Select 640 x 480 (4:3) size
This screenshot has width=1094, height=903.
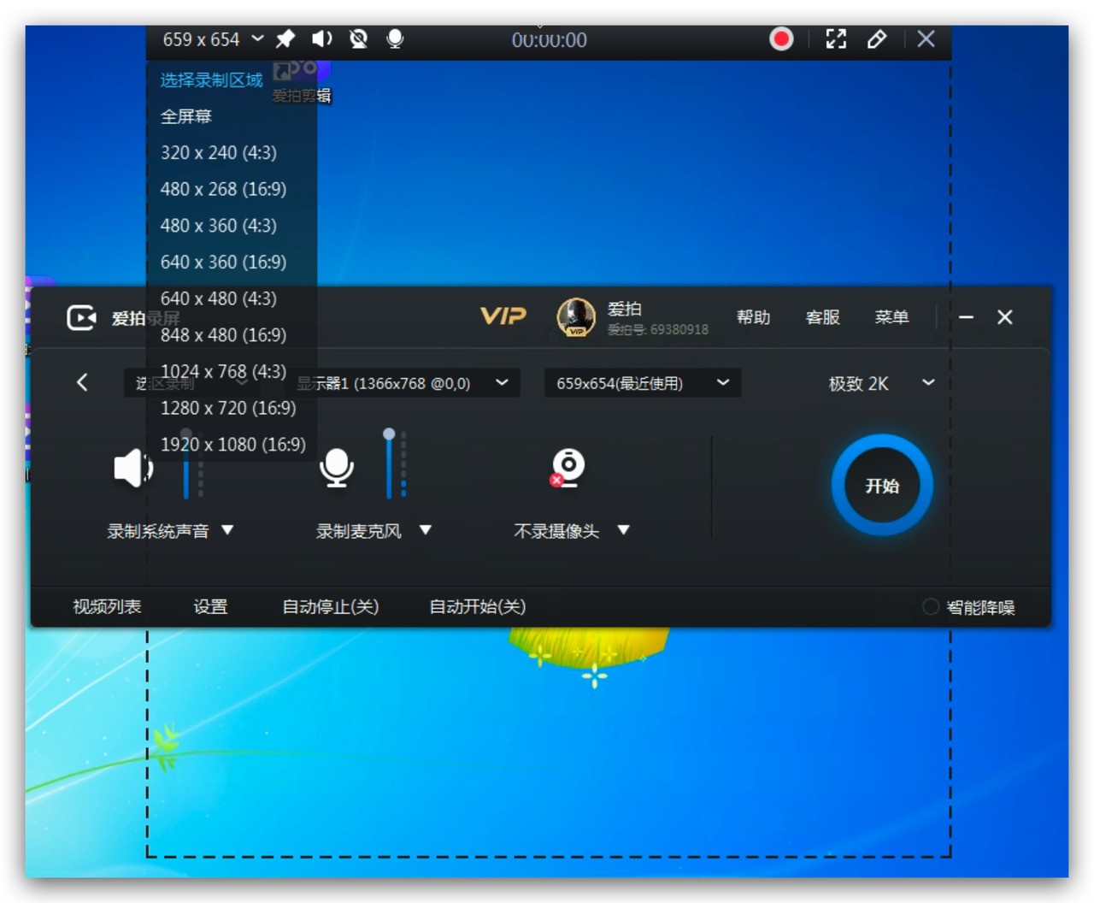pos(219,298)
